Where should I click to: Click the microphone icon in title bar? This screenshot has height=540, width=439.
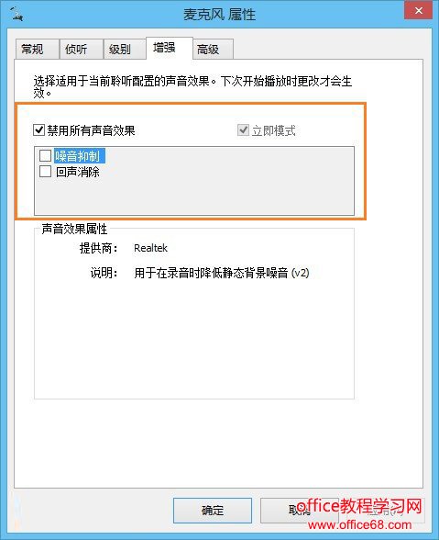pos(16,13)
